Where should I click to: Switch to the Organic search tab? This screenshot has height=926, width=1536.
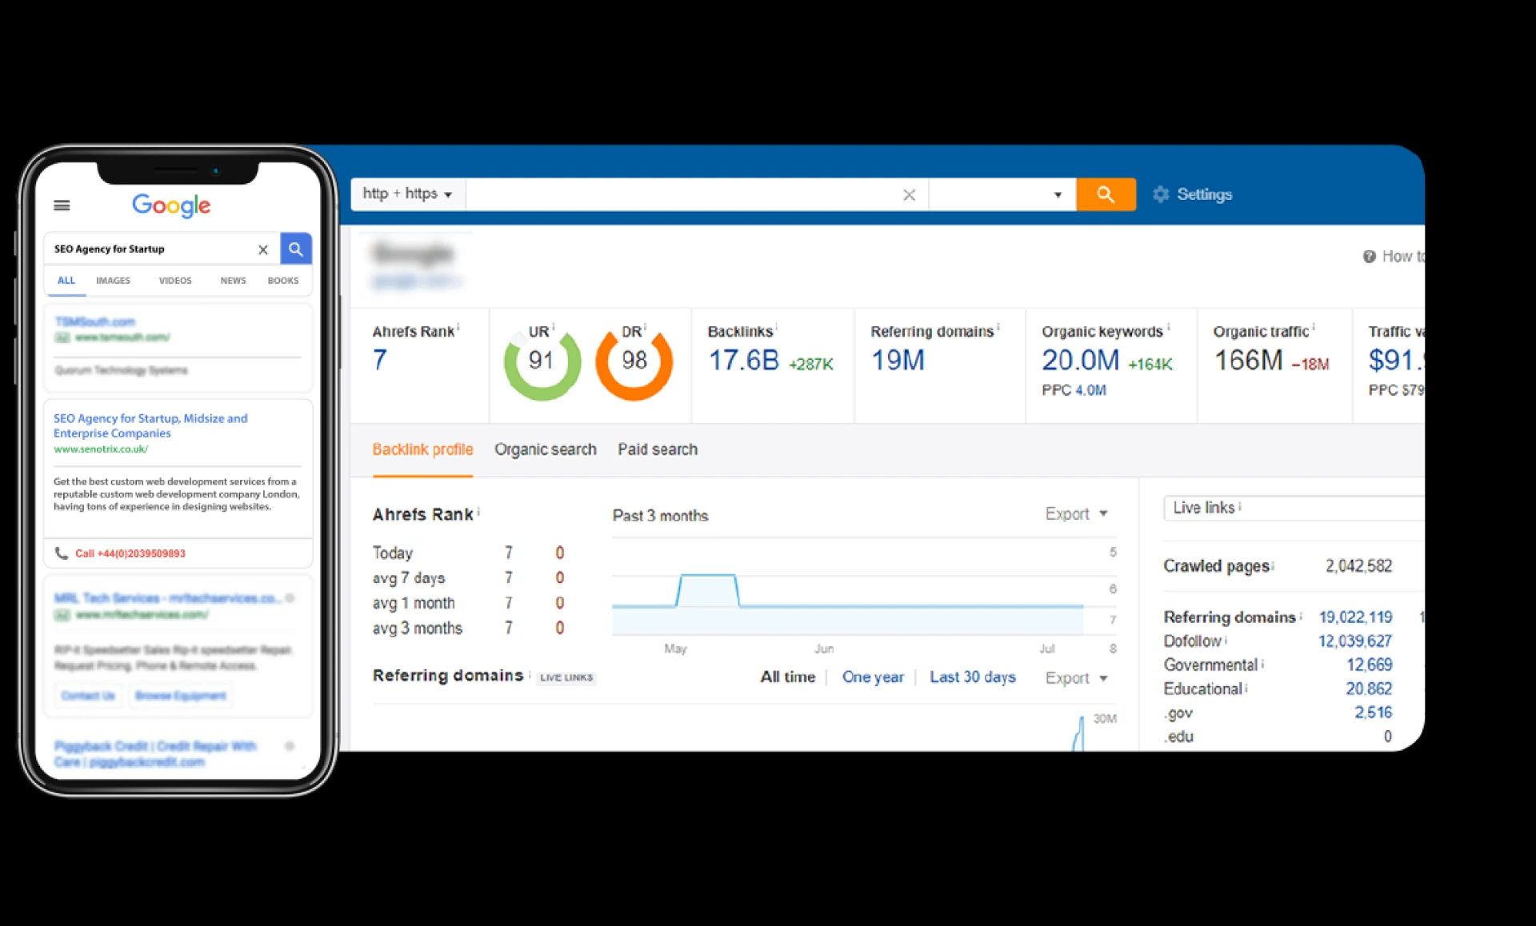tap(545, 449)
